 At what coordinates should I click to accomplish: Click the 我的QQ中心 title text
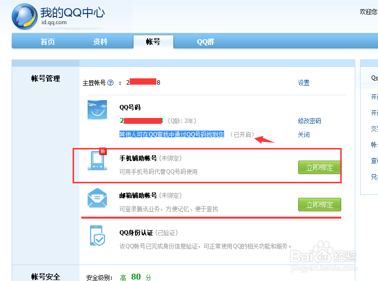73,13
